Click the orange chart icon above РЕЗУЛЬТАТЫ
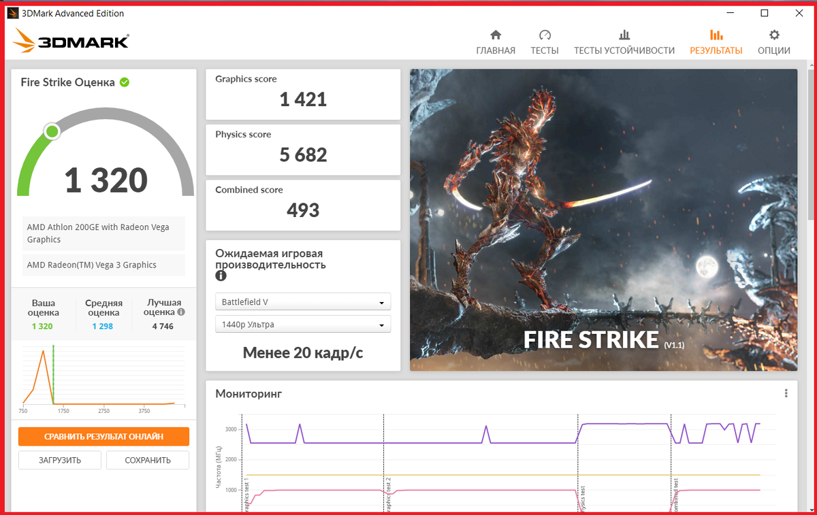The width and height of the screenshot is (817, 515). [716, 35]
